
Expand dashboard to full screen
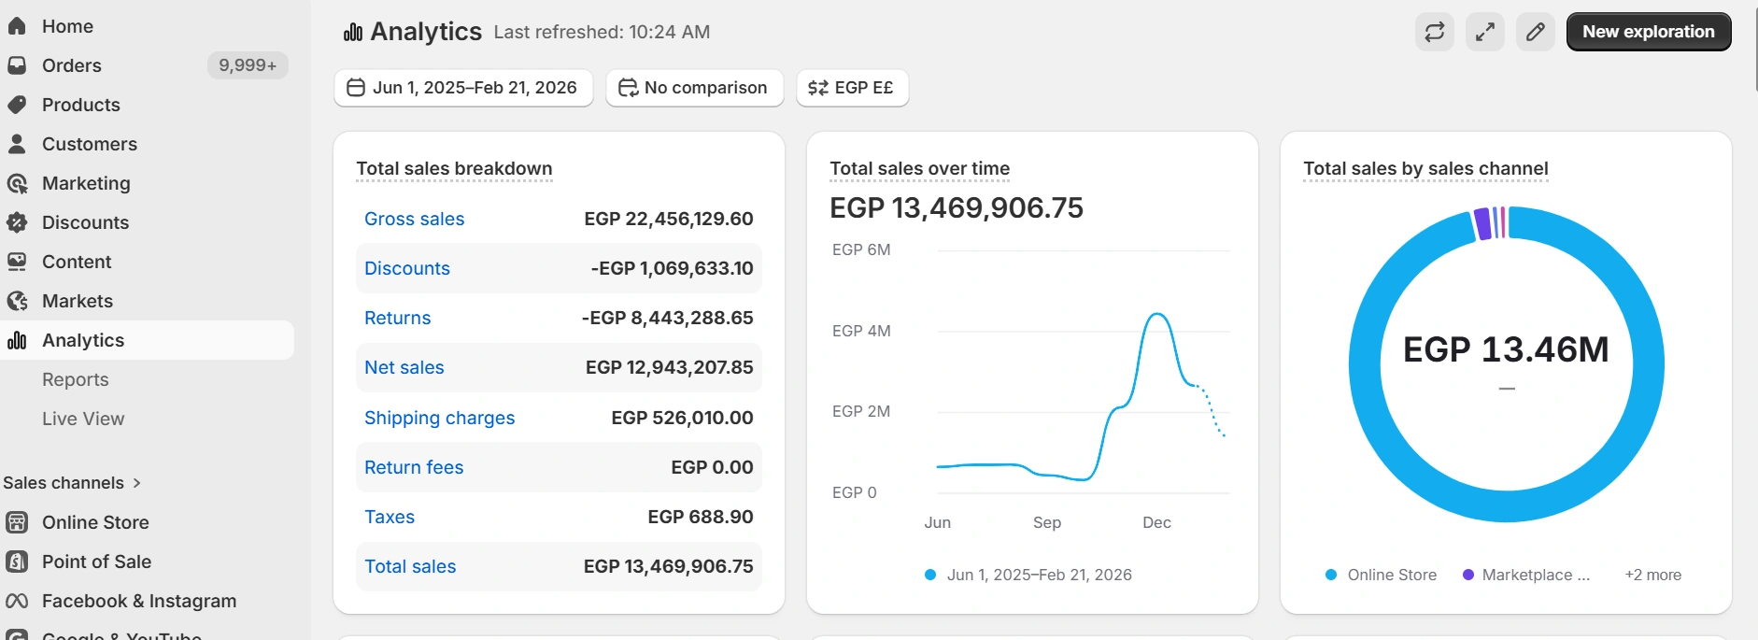(1485, 32)
